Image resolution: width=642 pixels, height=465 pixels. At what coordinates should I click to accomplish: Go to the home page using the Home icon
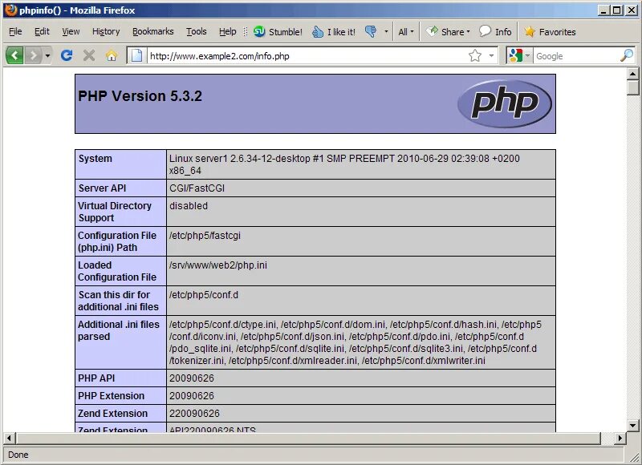click(110, 55)
